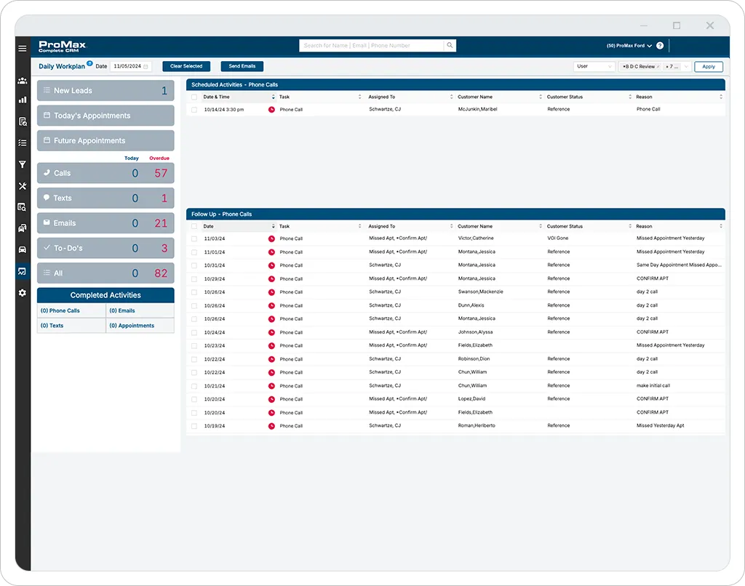Check the box for McJunkin, Maribel call
745x586 pixels.
click(x=194, y=110)
